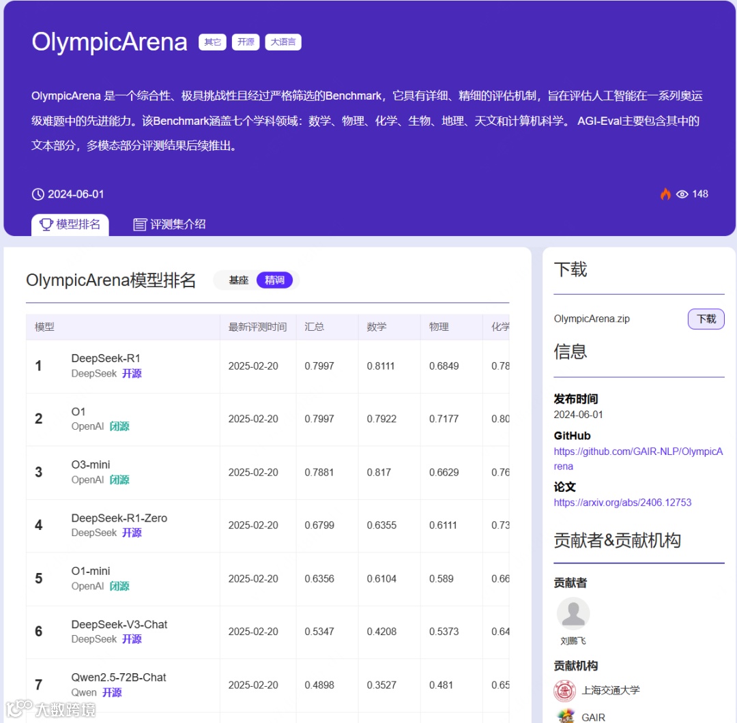Select the O1-mini model name
737x723 pixels.
pyautogui.click(x=91, y=572)
